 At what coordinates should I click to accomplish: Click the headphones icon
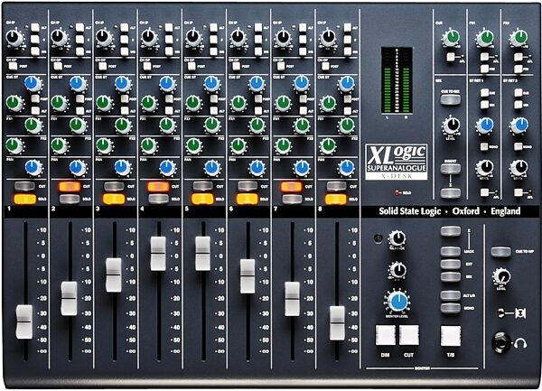[520, 343]
